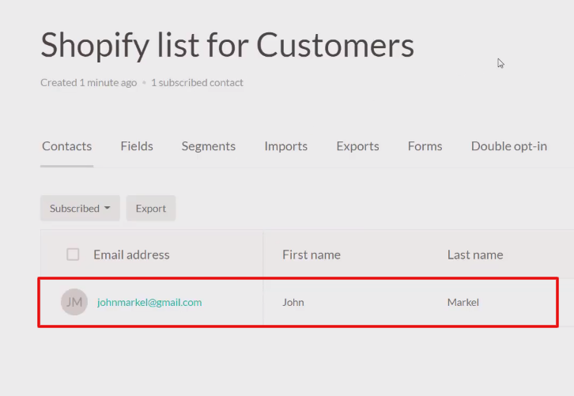This screenshot has height=396, width=574.
Task: Go to the Imports tab
Action: pyautogui.click(x=286, y=146)
